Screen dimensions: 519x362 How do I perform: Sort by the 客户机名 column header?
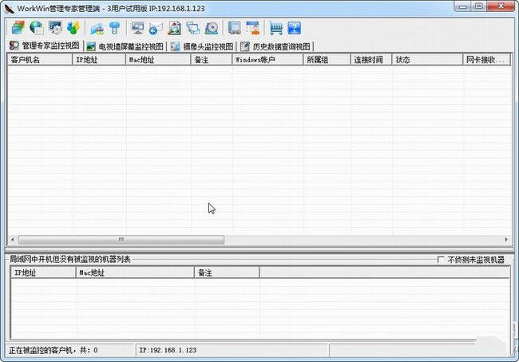[38, 60]
